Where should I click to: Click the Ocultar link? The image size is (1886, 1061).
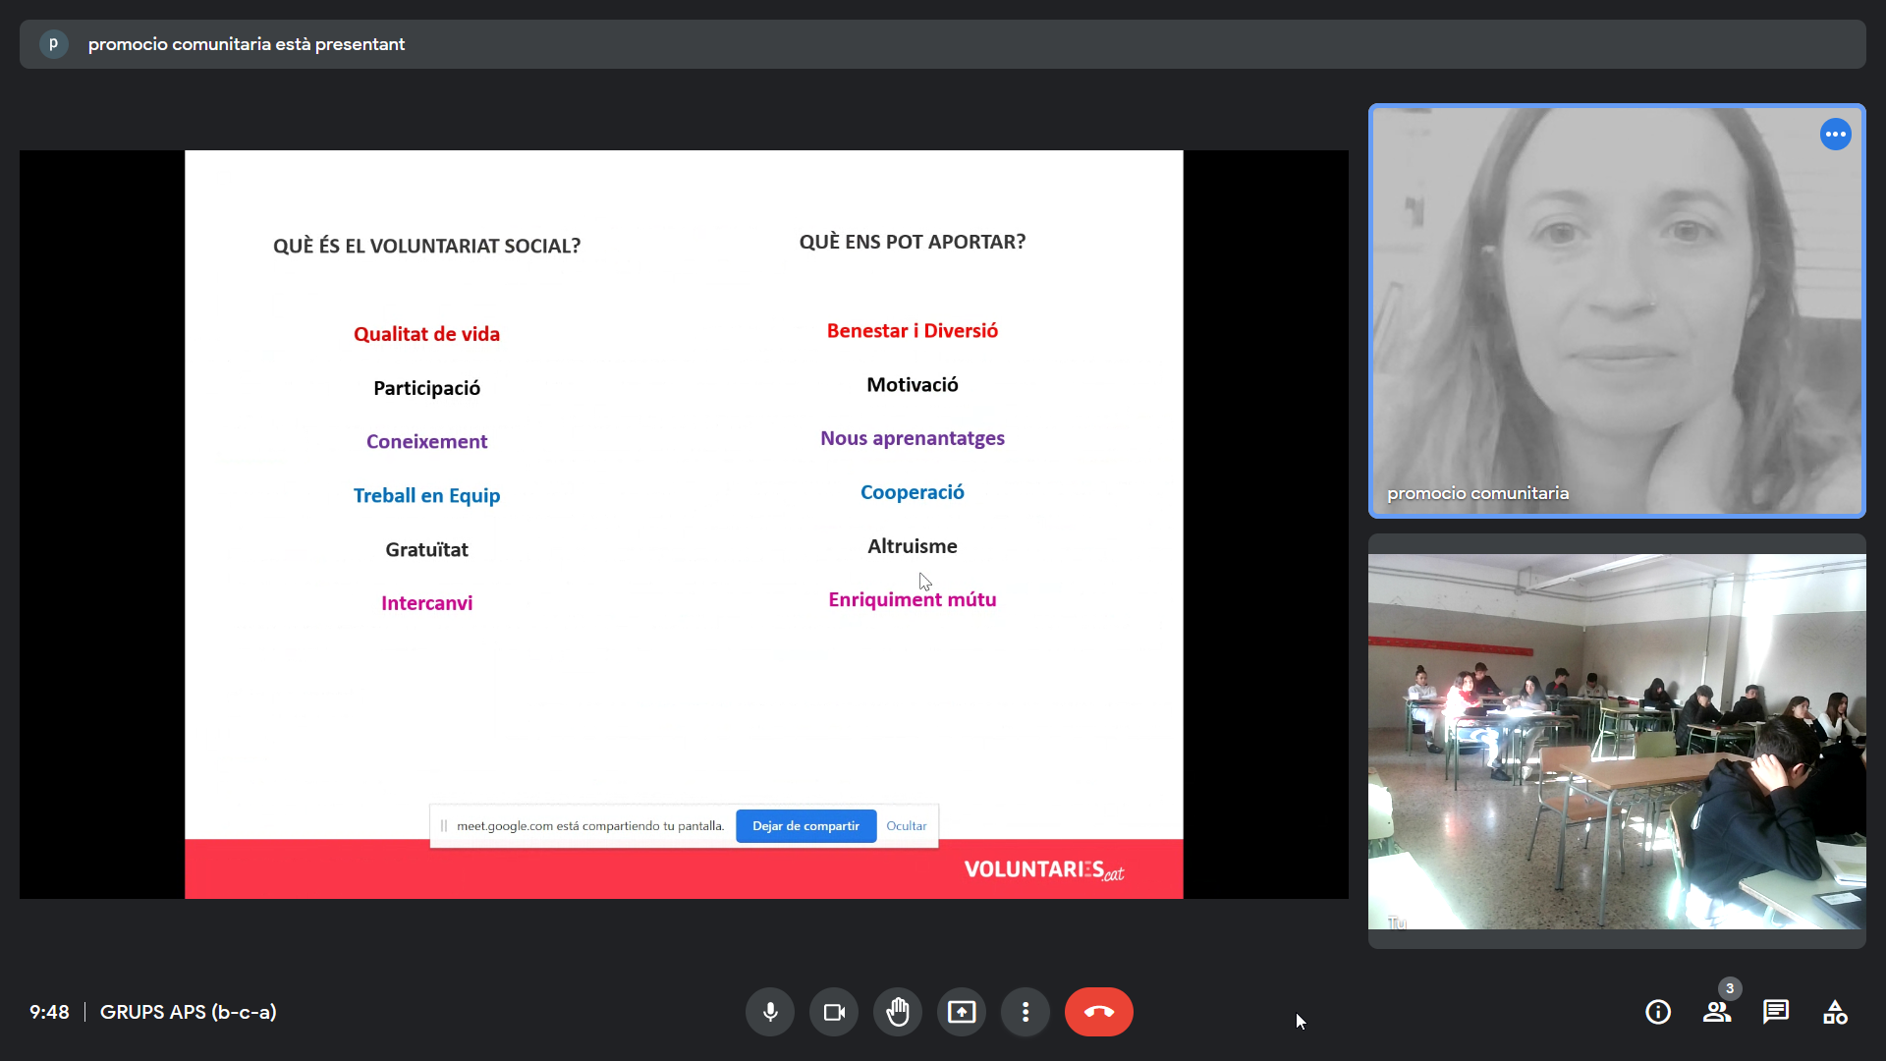tap(906, 826)
